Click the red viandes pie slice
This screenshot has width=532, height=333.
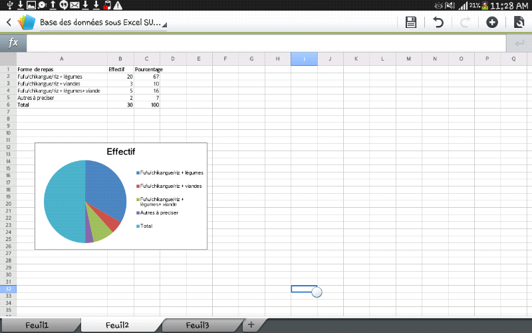(110, 220)
